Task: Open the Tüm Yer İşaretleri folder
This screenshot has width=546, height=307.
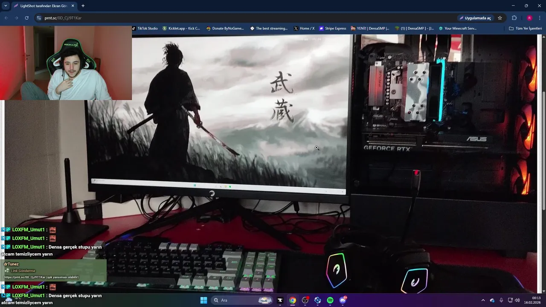Action: coord(526,29)
